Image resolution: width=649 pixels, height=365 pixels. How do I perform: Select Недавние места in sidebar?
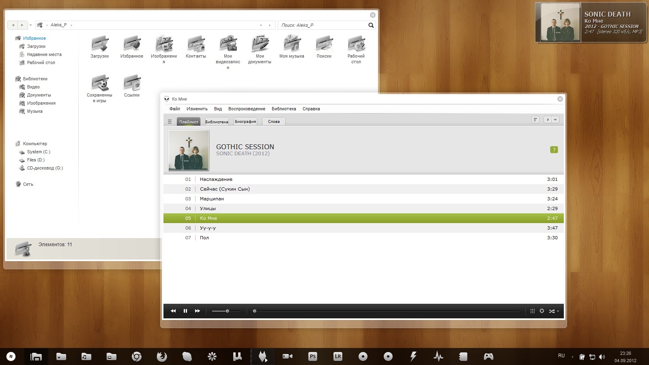coord(44,54)
